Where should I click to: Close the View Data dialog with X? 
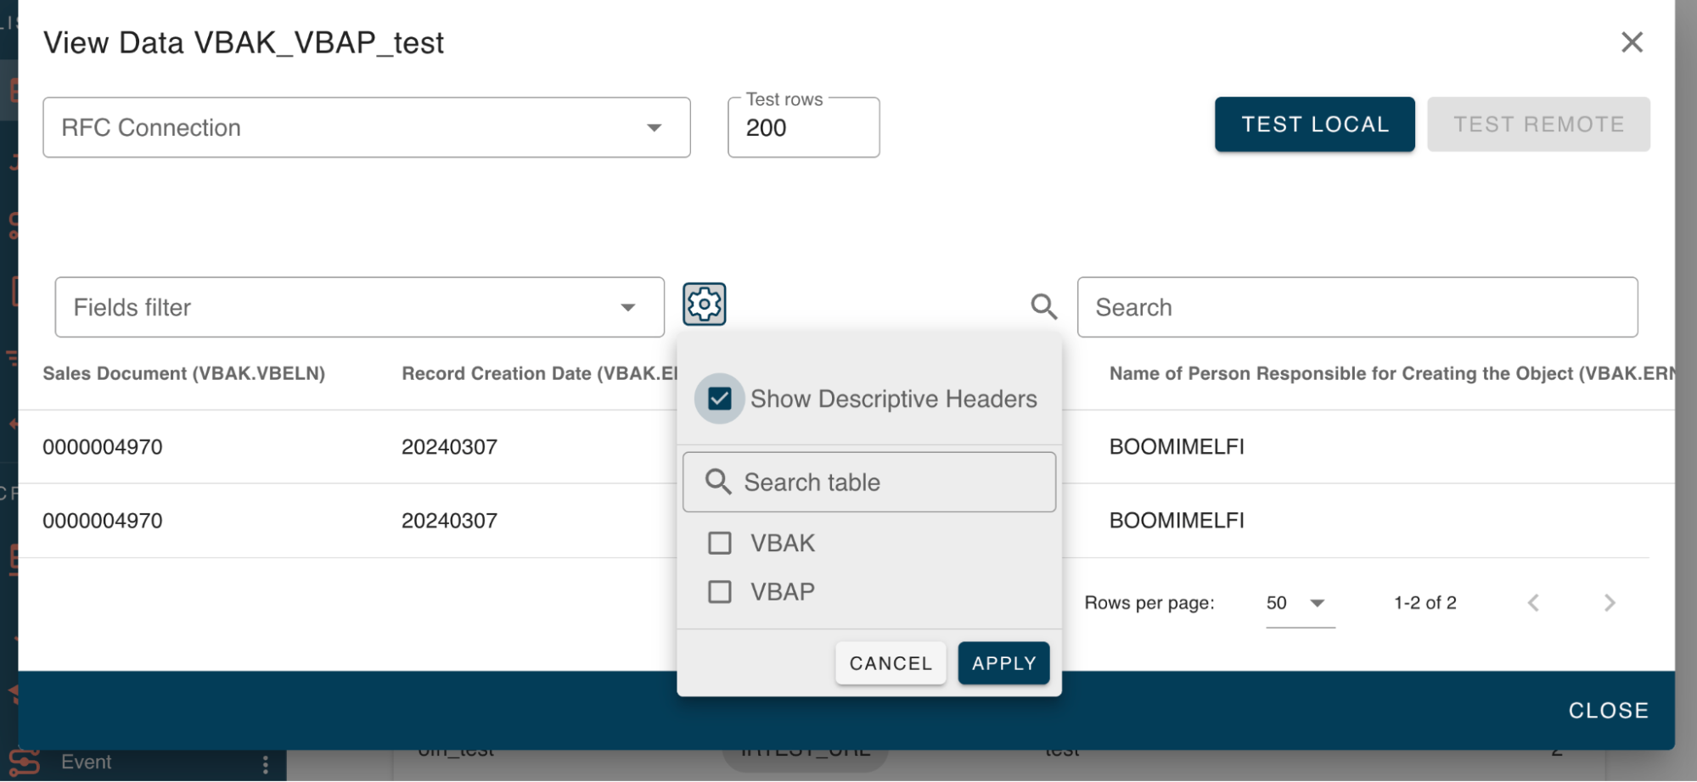pos(1631,42)
